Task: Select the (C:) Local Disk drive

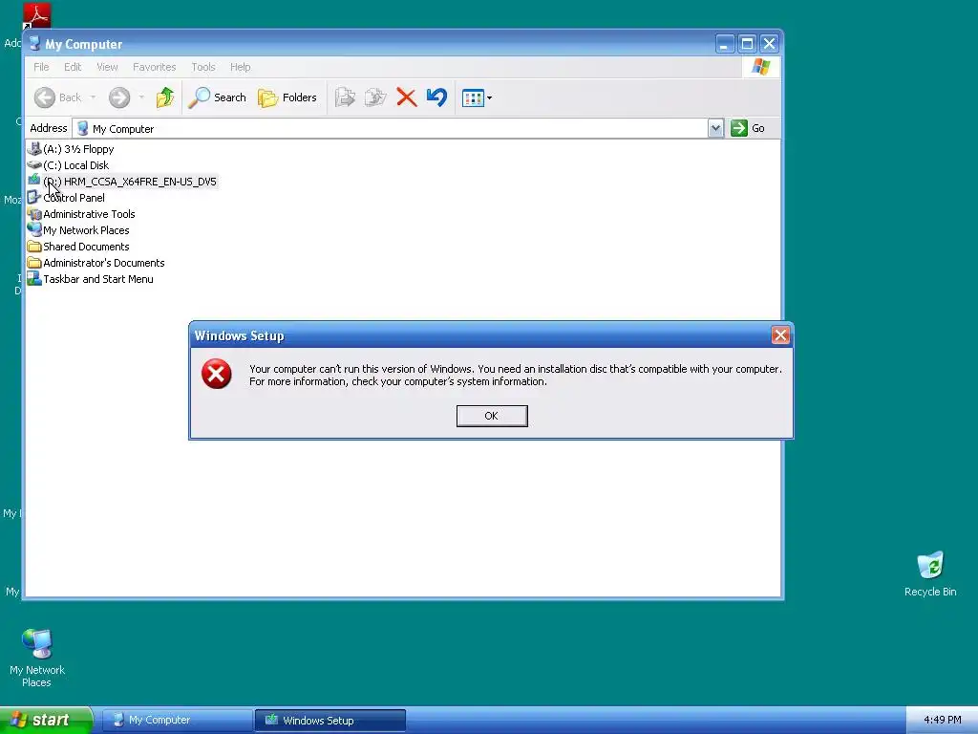Action: point(68,165)
